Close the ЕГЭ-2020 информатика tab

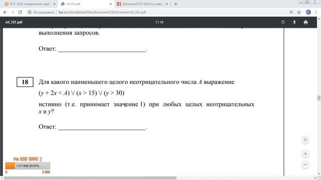(55, 4)
